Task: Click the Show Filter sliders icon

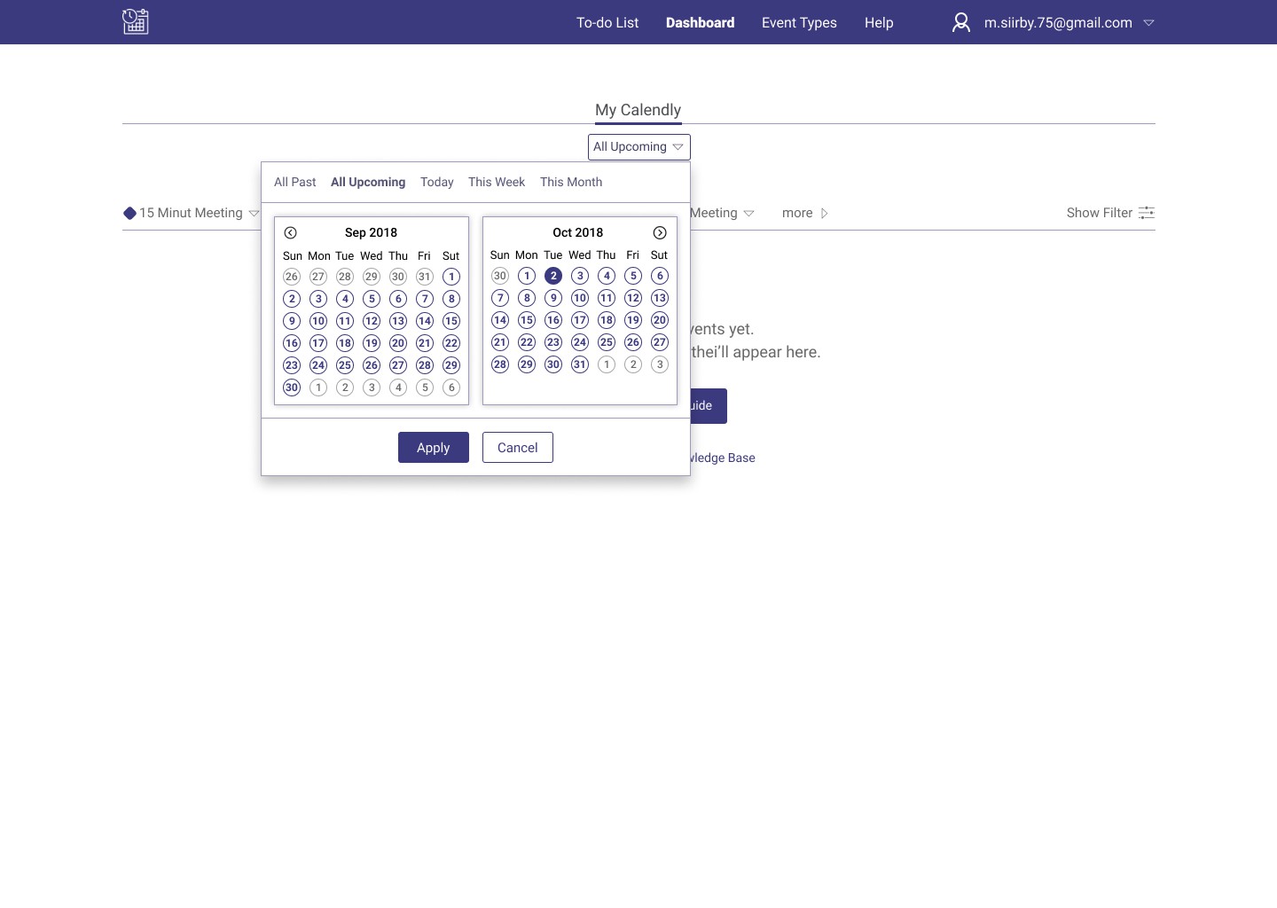Action: click(1147, 213)
